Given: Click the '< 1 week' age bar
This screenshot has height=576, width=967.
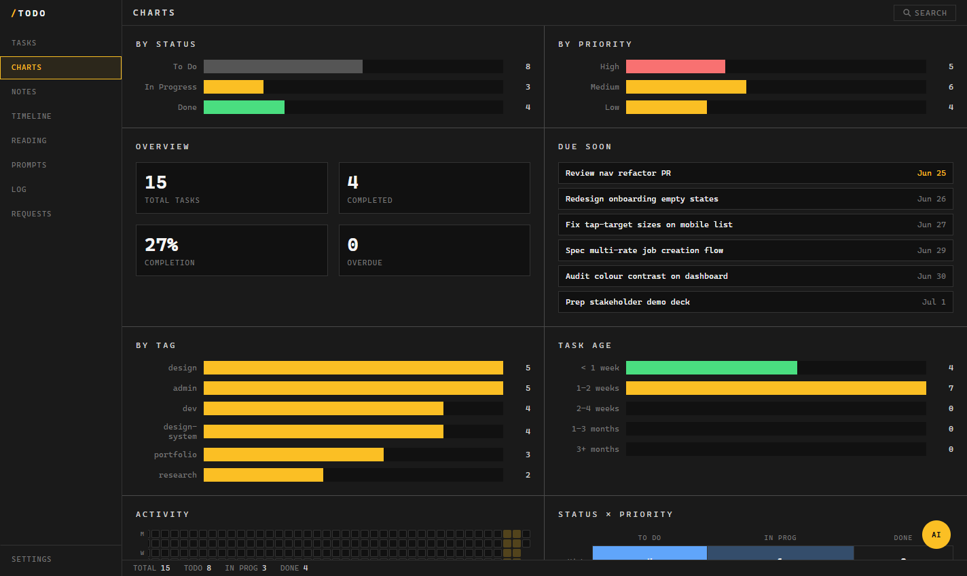Looking at the screenshot, I should coord(712,368).
